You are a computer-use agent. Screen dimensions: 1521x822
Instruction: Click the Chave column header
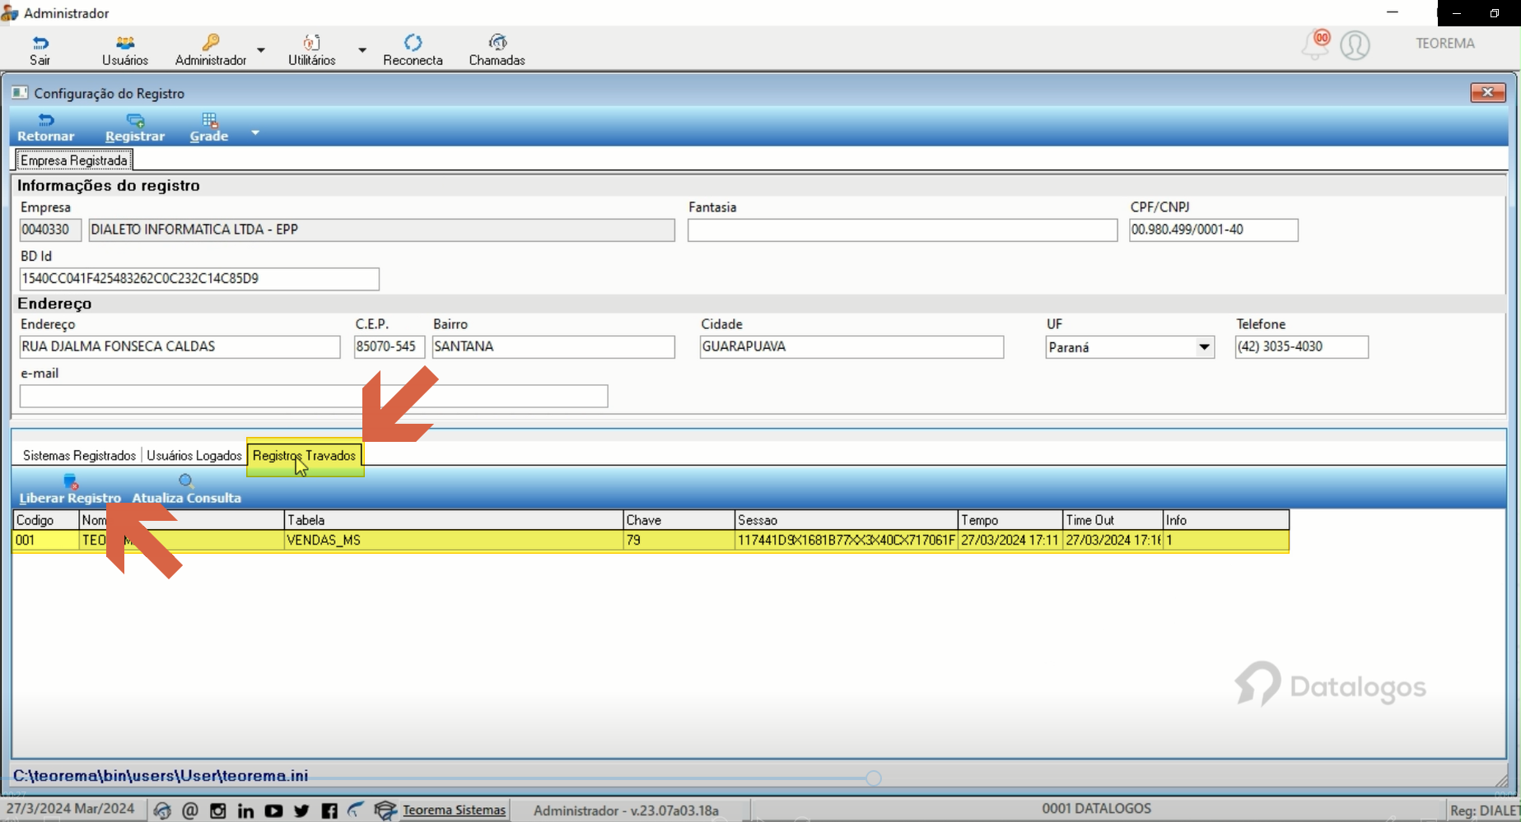point(679,520)
